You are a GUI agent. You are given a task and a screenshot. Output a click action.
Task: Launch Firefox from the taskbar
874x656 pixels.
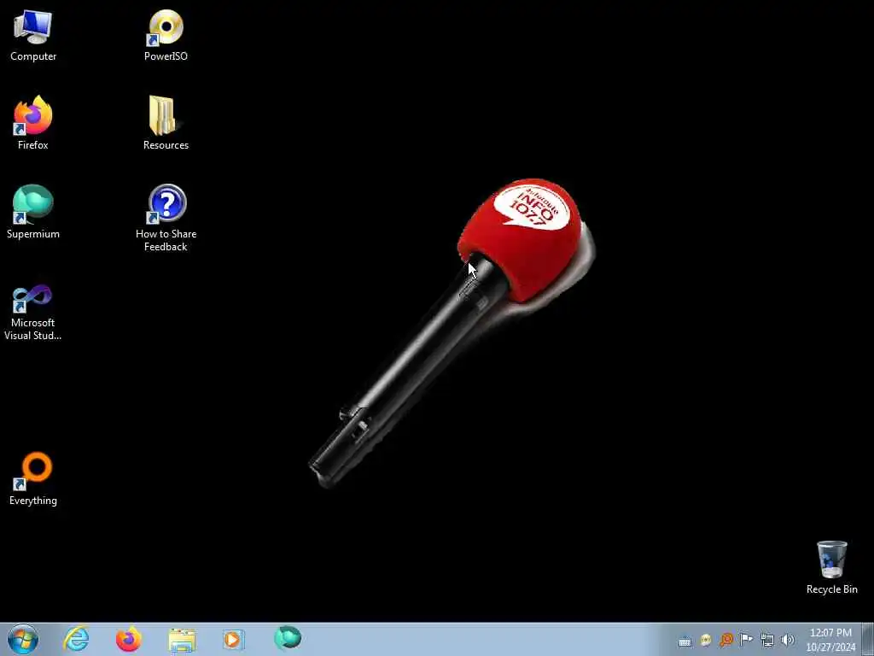[x=128, y=639]
